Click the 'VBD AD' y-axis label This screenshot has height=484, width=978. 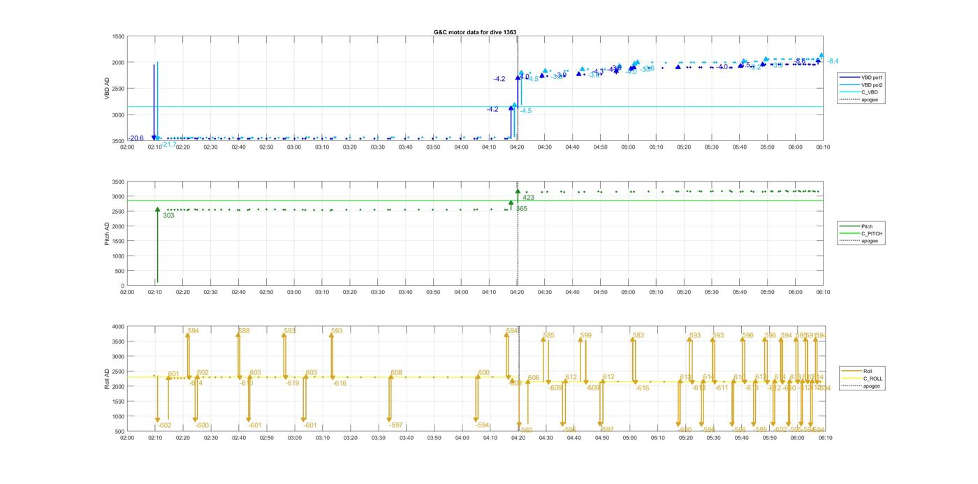point(107,89)
